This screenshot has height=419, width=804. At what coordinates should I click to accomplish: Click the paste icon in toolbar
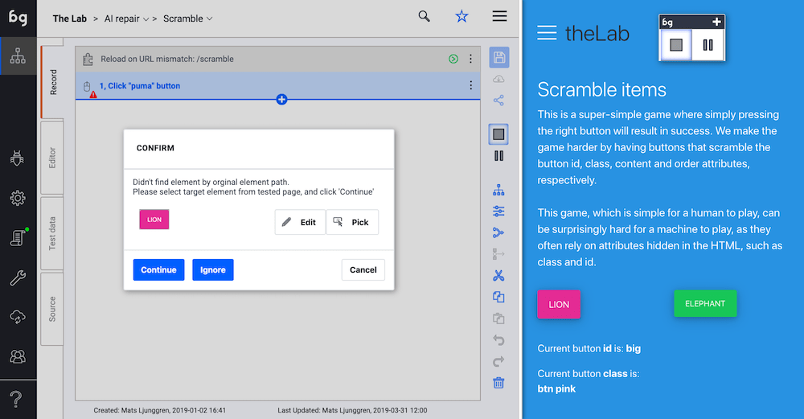(x=498, y=318)
